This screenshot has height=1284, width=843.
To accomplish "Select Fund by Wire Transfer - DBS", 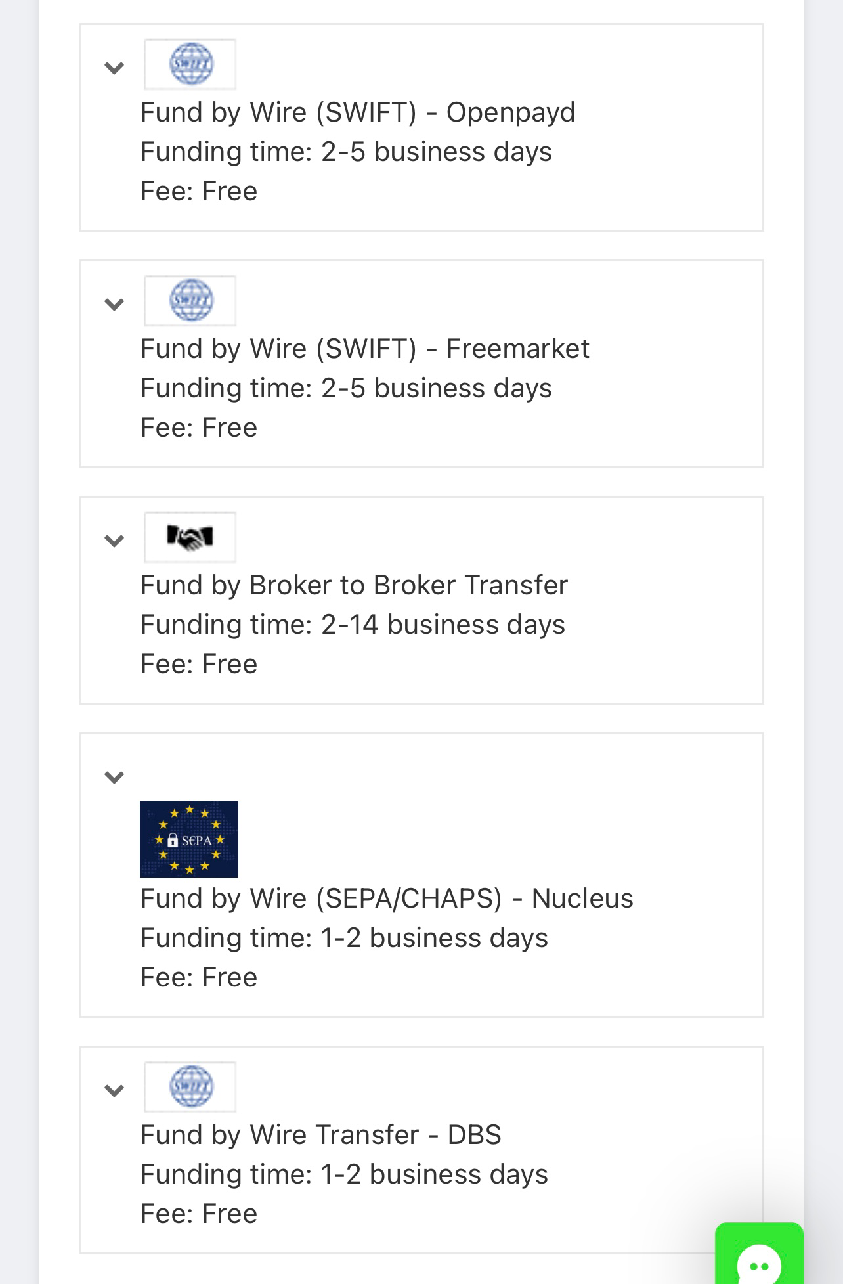I will coord(321,1135).
